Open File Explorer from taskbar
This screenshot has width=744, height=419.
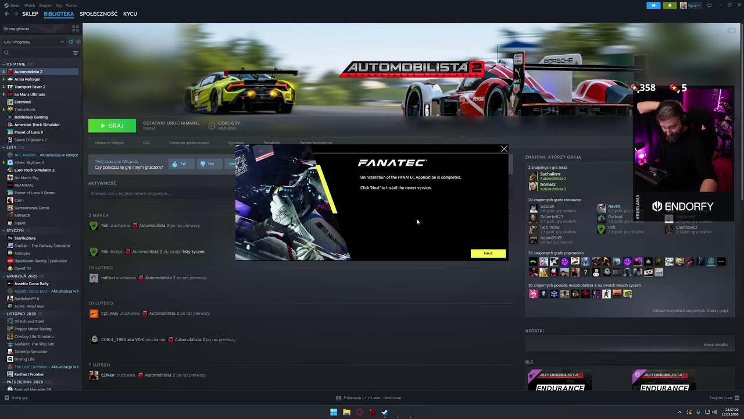pos(346,412)
